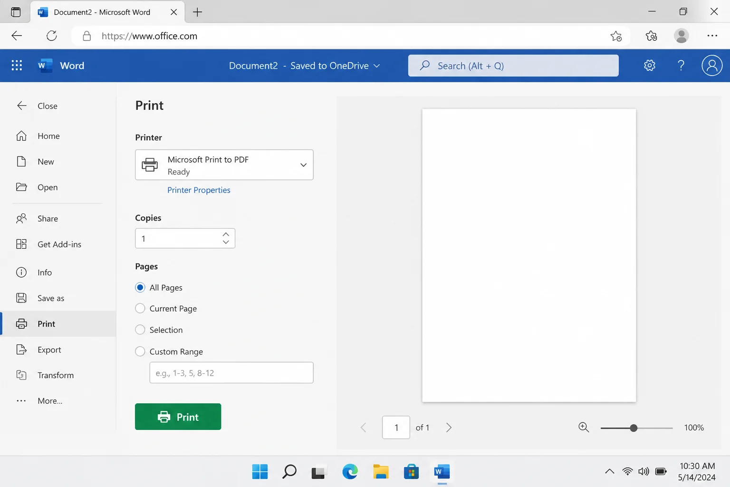Open browser settings and more menu
The width and height of the screenshot is (730, 487).
(x=712, y=36)
